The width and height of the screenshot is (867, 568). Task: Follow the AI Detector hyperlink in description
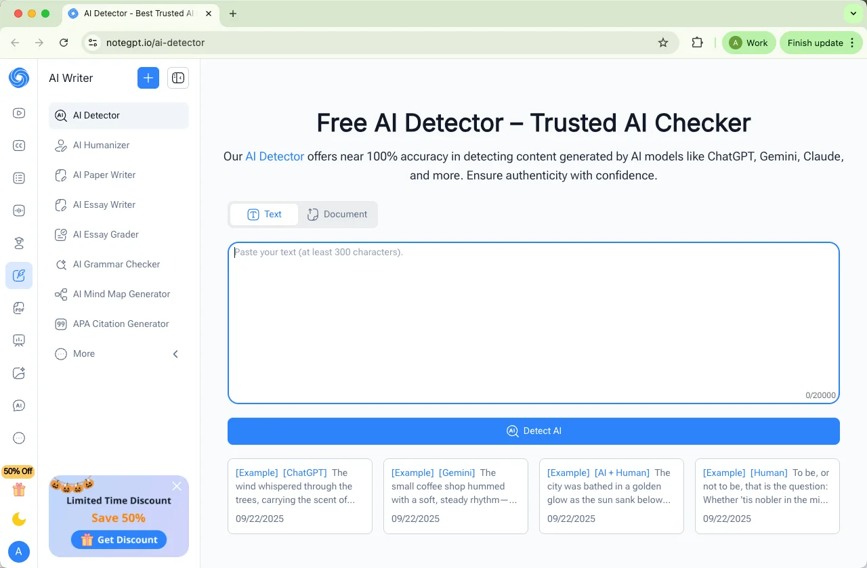274,156
